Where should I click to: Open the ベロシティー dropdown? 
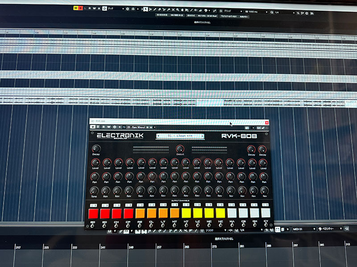pyautogui.click(x=330, y=229)
